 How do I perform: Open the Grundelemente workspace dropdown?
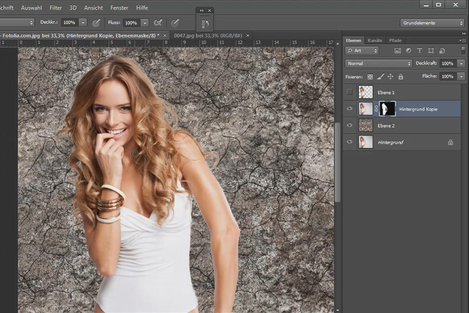(x=432, y=23)
